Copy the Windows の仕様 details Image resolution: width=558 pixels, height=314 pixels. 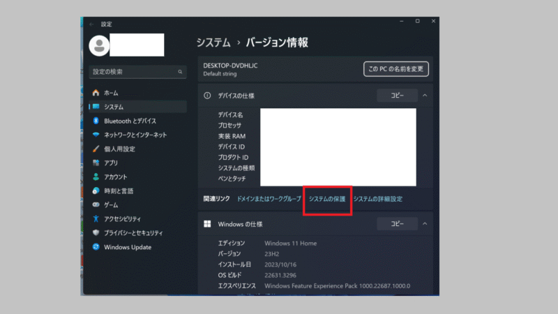coord(397,223)
